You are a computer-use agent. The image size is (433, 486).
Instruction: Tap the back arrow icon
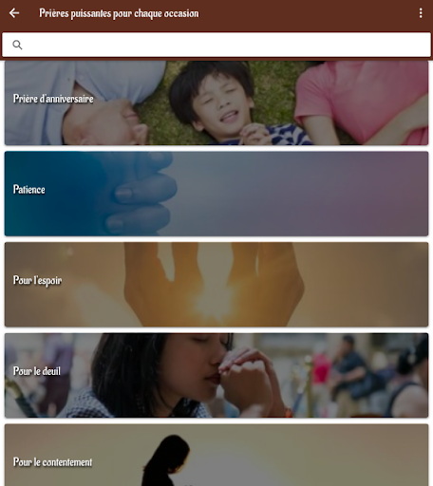14,13
